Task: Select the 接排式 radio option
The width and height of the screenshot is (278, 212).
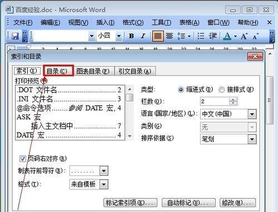Action: (x=221, y=90)
